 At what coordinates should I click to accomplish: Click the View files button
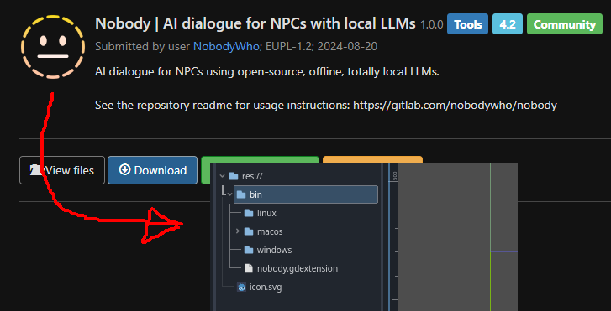click(62, 170)
